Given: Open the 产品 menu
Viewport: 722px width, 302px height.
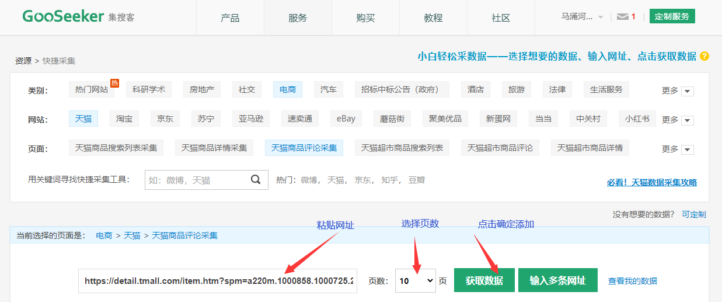Looking at the screenshot, I should point(230,18).
